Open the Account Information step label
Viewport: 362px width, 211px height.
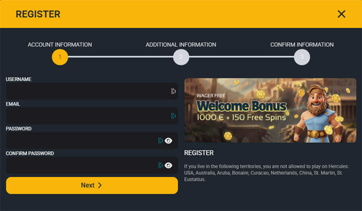click(60, 45)
